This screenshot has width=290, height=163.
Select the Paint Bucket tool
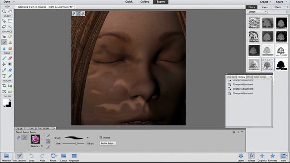click(4, 64)
